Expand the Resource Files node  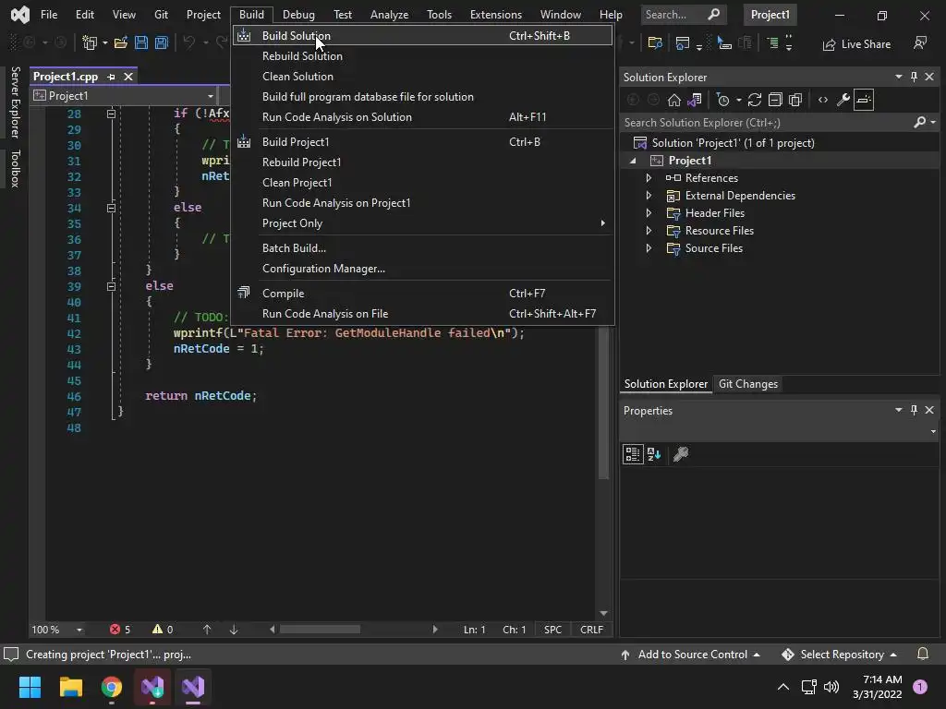click(x=649, y=230)
